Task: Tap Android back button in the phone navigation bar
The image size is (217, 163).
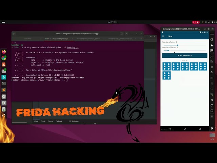Action: click(170, 129)
